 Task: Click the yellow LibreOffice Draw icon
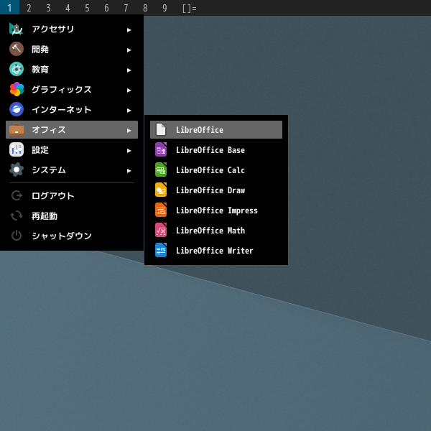161,190
